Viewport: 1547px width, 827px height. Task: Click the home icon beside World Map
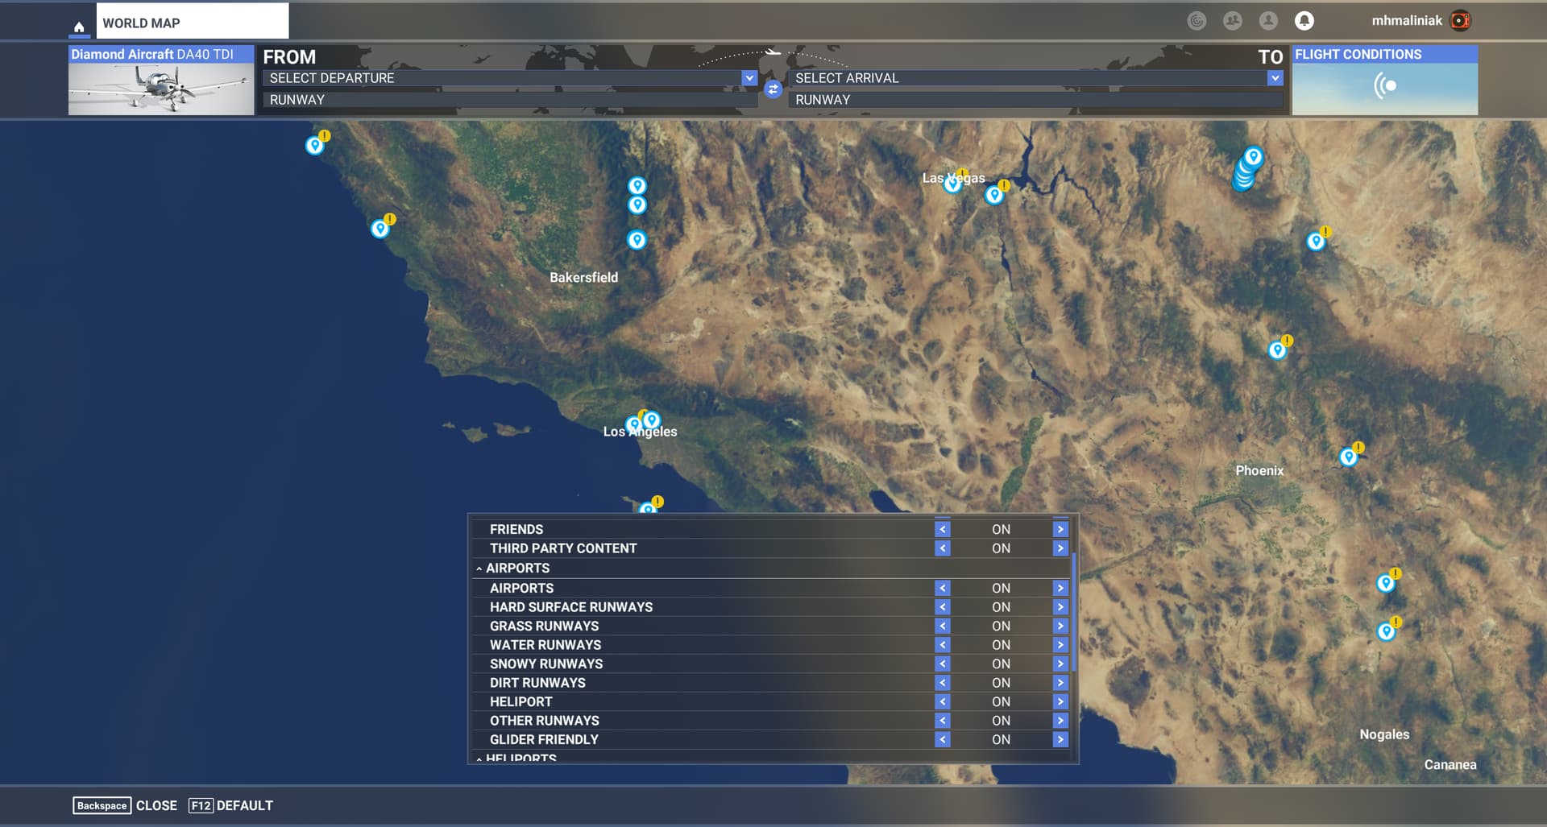pyautogui.click(x=79, y=27)
